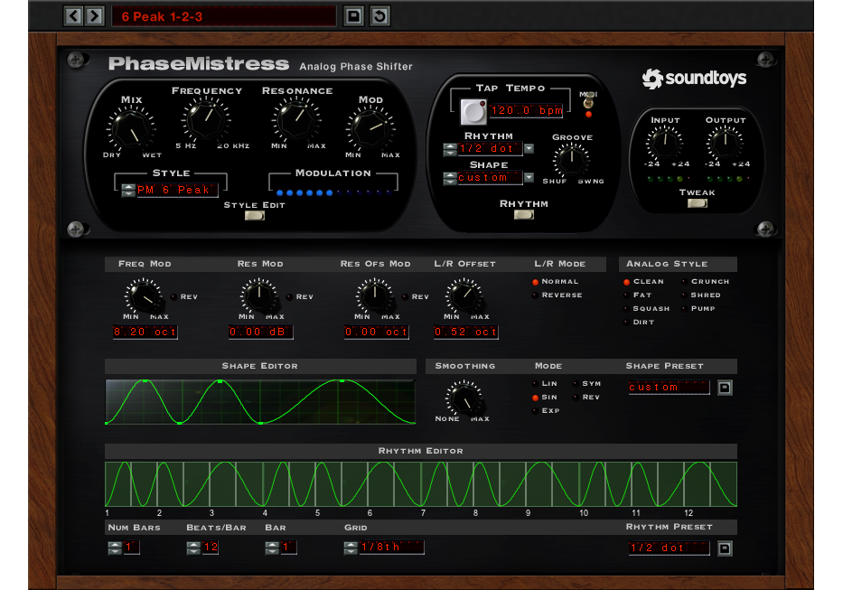Image resolution: width=843 pixels, height=590 pixels.
Task: Click the Groove shuffle/swing knob
Action: coord(572,159)
